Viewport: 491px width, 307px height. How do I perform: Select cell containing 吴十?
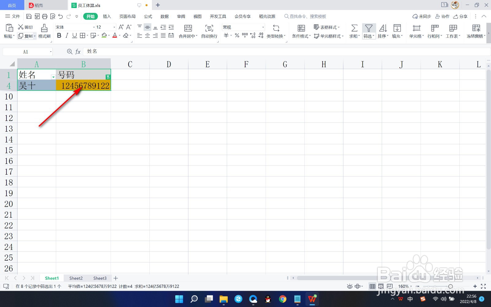tap(37, 85)
